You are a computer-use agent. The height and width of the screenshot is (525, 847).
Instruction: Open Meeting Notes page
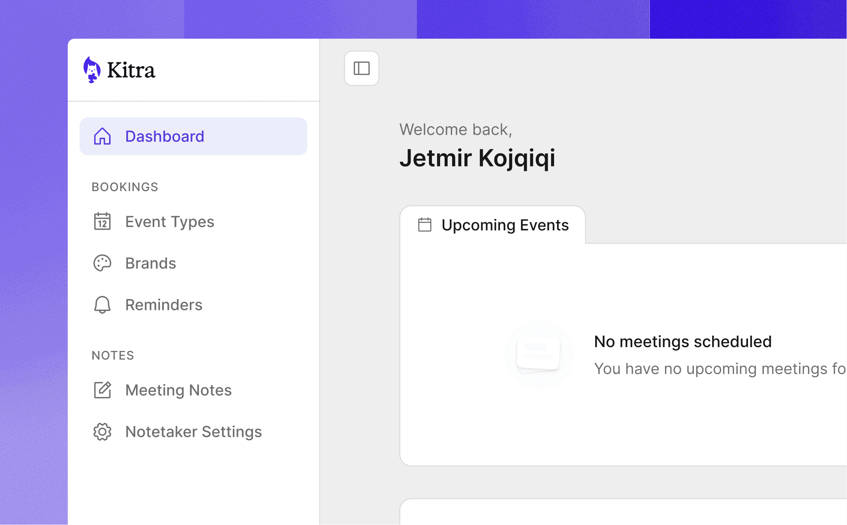[179, 390]
